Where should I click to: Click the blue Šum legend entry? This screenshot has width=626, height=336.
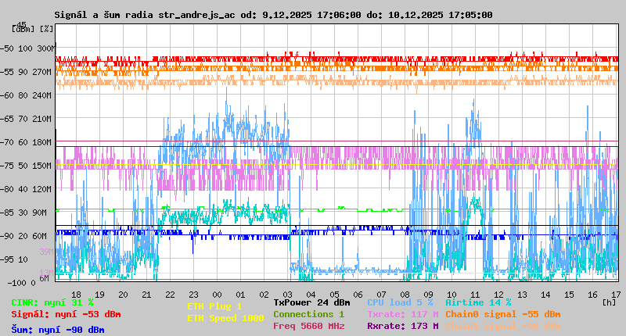click(58, 330)
